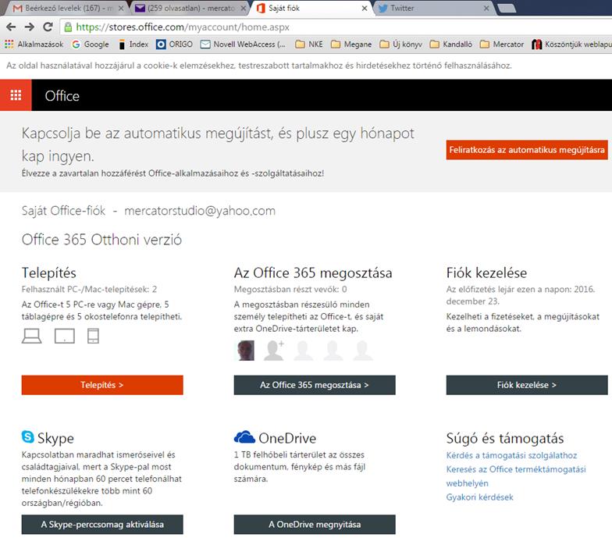Click the browser forward arrow
The width and height of the screenshot is (612, 538).
coord(30,27)
